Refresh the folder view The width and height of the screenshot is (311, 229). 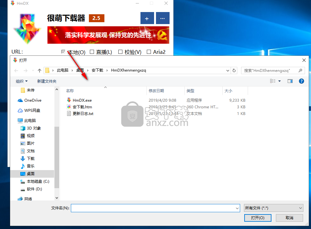click(x=234, y=71)
